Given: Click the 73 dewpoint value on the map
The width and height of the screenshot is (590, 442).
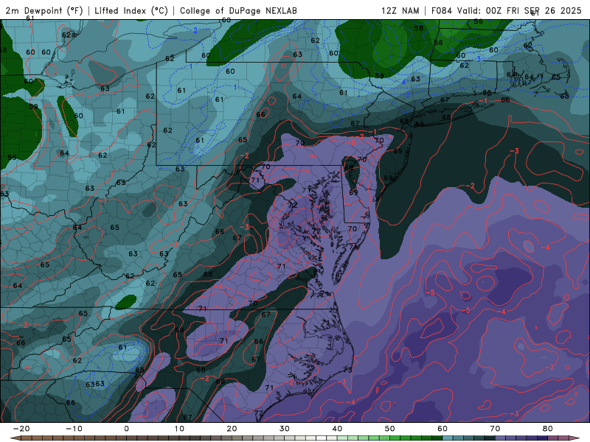Looking at the screenshot, I should point(347,370).
